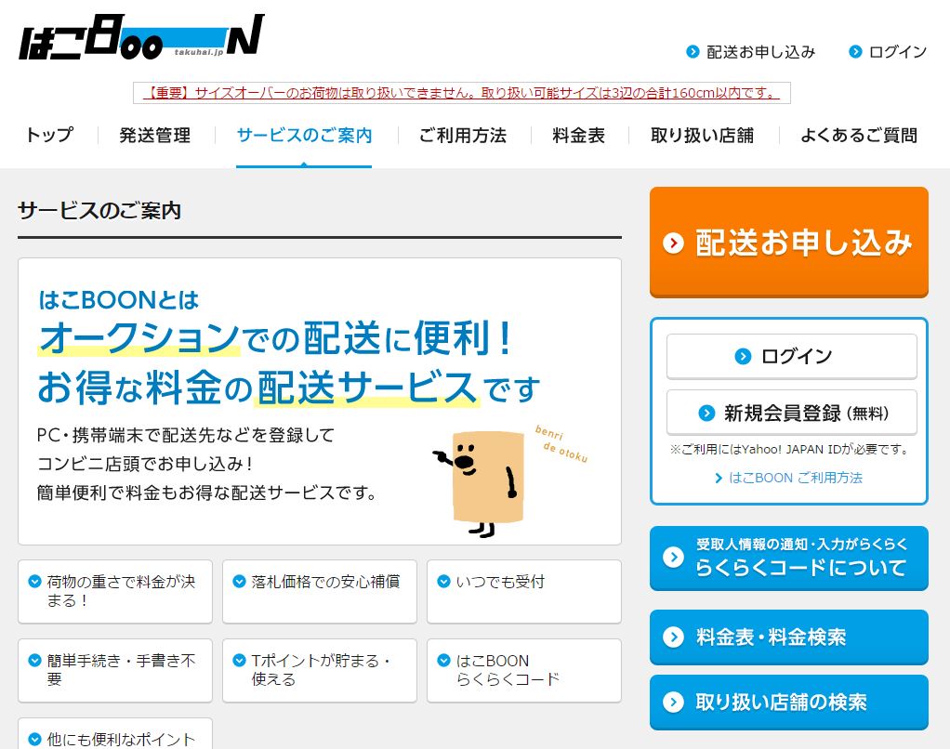The width and height of the screenshot is (950, 749).
Task: Open the いつでも受付 feature box
Action: tap(524, 592)
